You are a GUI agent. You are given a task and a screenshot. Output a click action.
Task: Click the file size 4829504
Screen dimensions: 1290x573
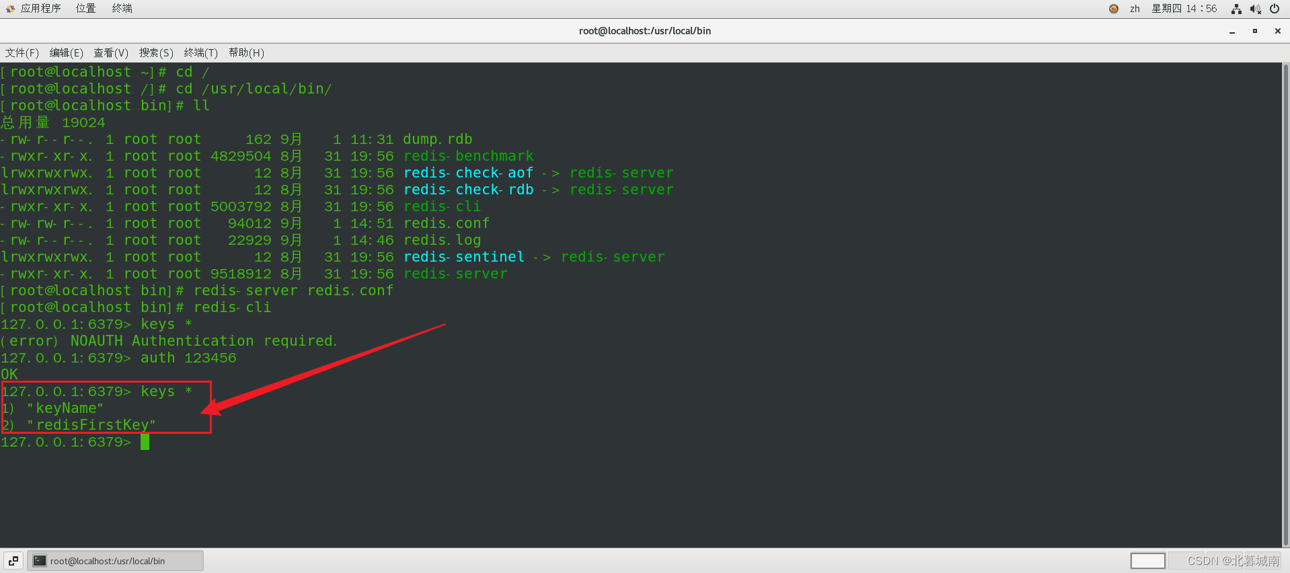[x=241, y=156]
